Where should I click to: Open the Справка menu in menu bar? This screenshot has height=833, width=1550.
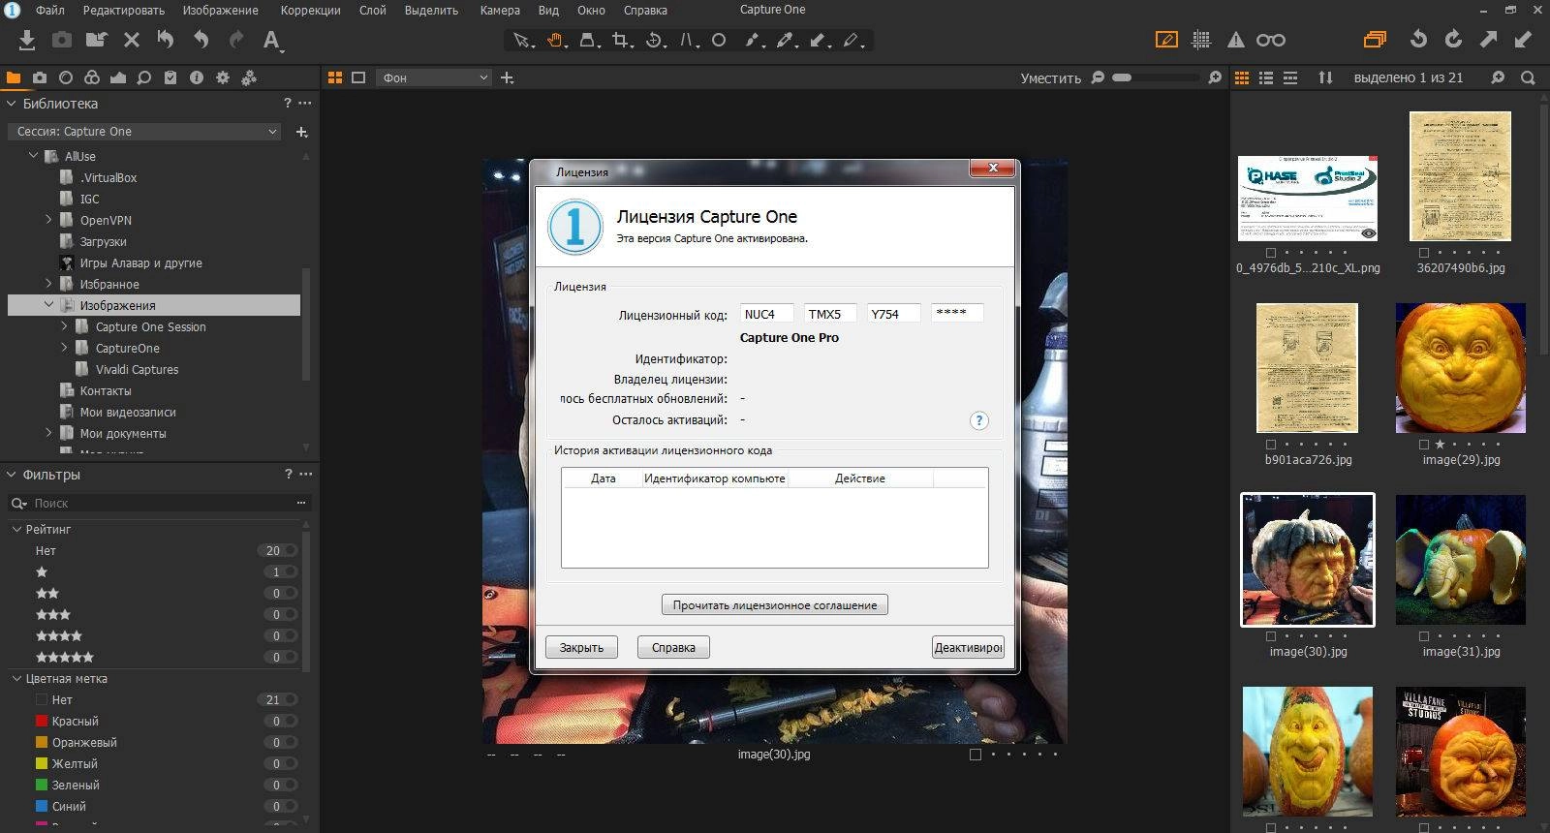645,11
